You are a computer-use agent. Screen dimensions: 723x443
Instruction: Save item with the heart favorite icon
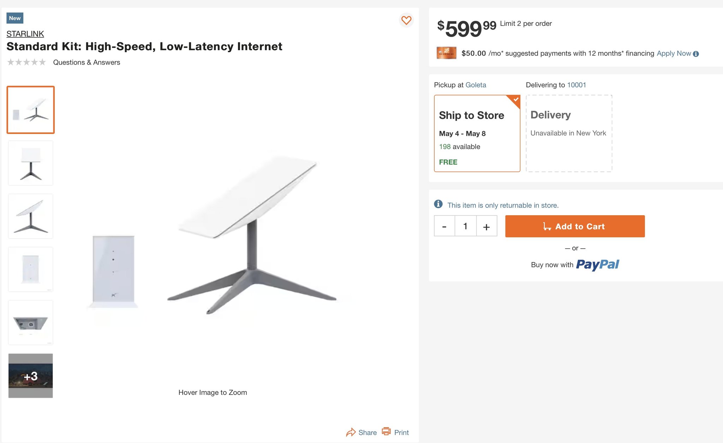tap(406, 20)
